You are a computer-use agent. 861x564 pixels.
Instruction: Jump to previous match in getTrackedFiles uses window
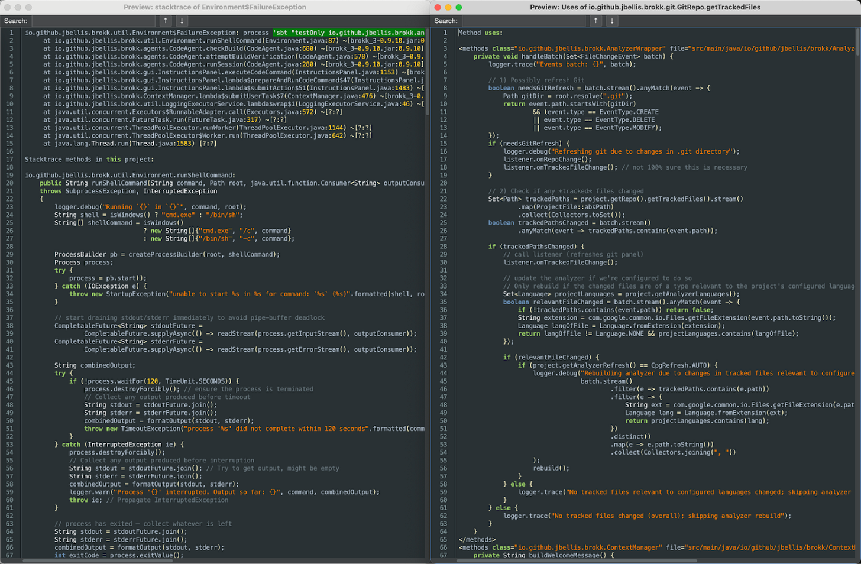click(596, 21)
